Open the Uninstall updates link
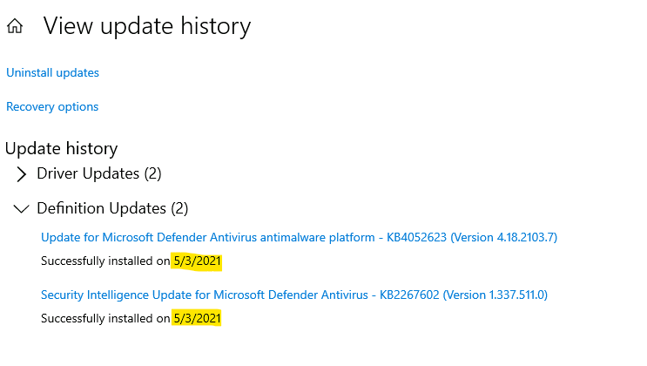The height and width of the screenshot is (366, 647). click(52, 73)
